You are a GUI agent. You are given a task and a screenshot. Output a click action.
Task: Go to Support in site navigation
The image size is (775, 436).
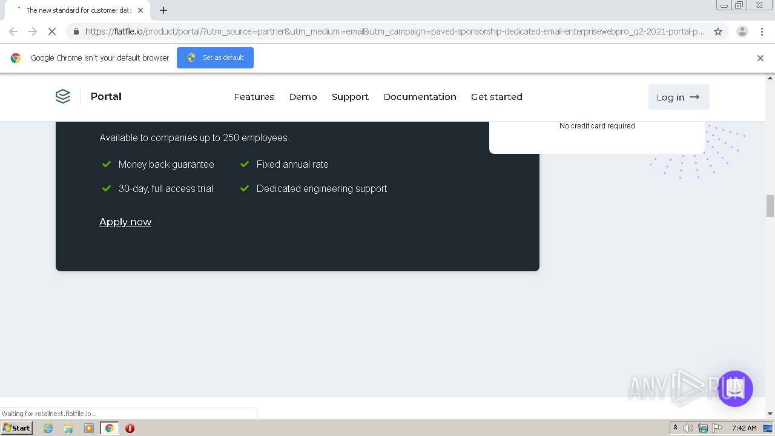[350, 97]
